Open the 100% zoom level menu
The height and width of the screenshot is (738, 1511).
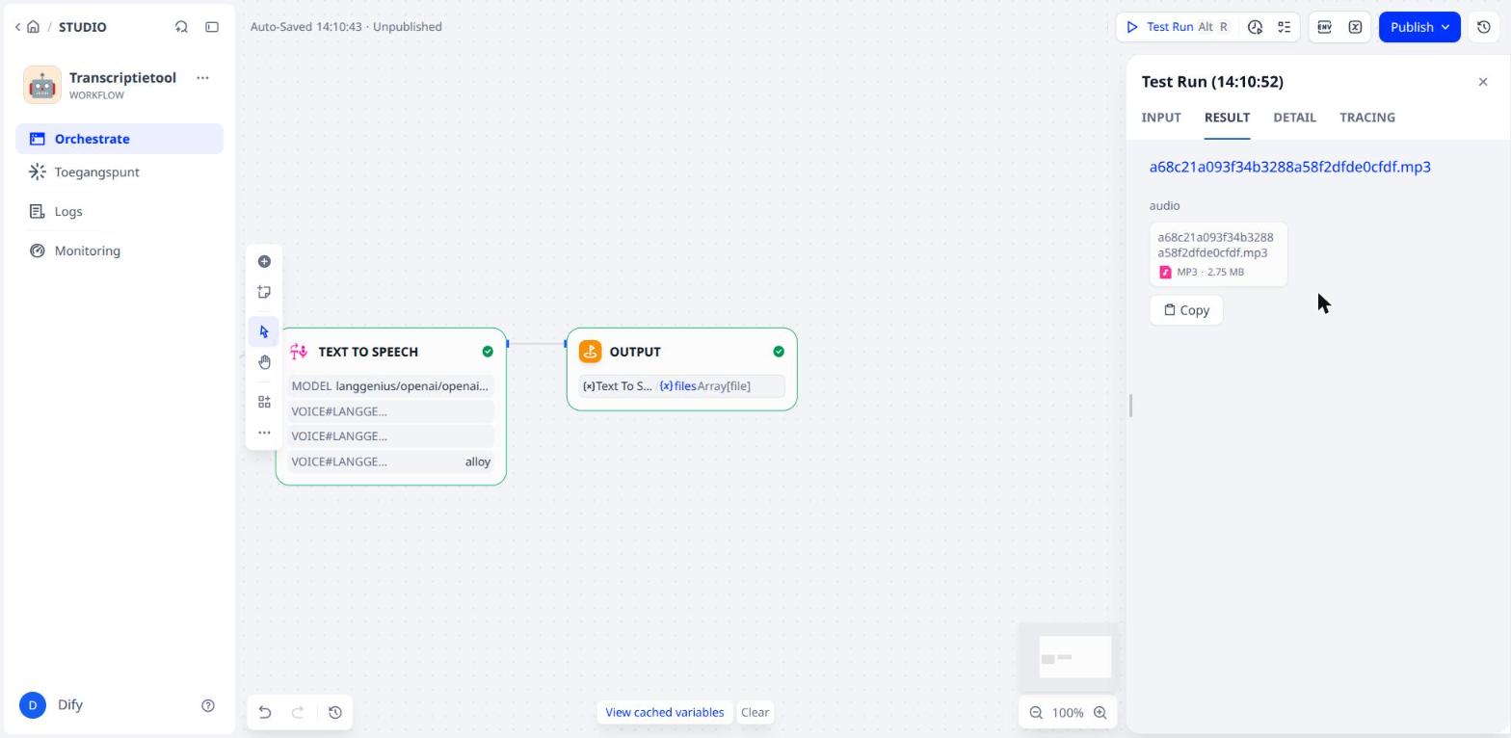point(1068,713)
